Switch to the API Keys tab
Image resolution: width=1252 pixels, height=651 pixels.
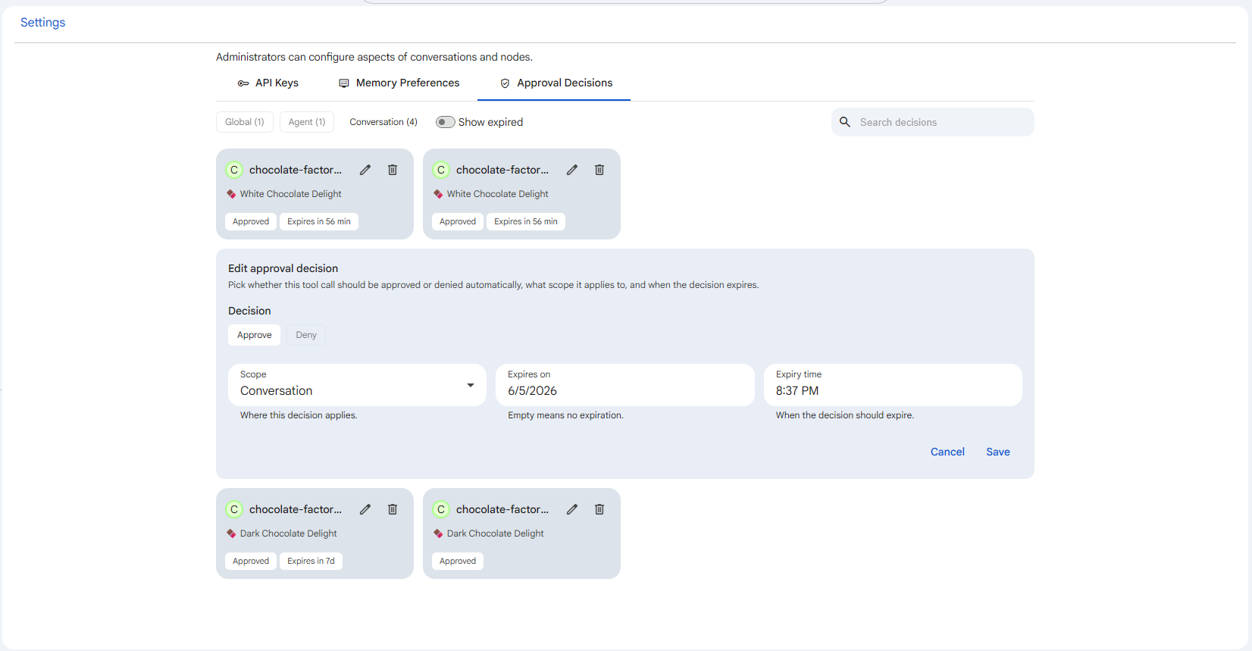point(268,83)
